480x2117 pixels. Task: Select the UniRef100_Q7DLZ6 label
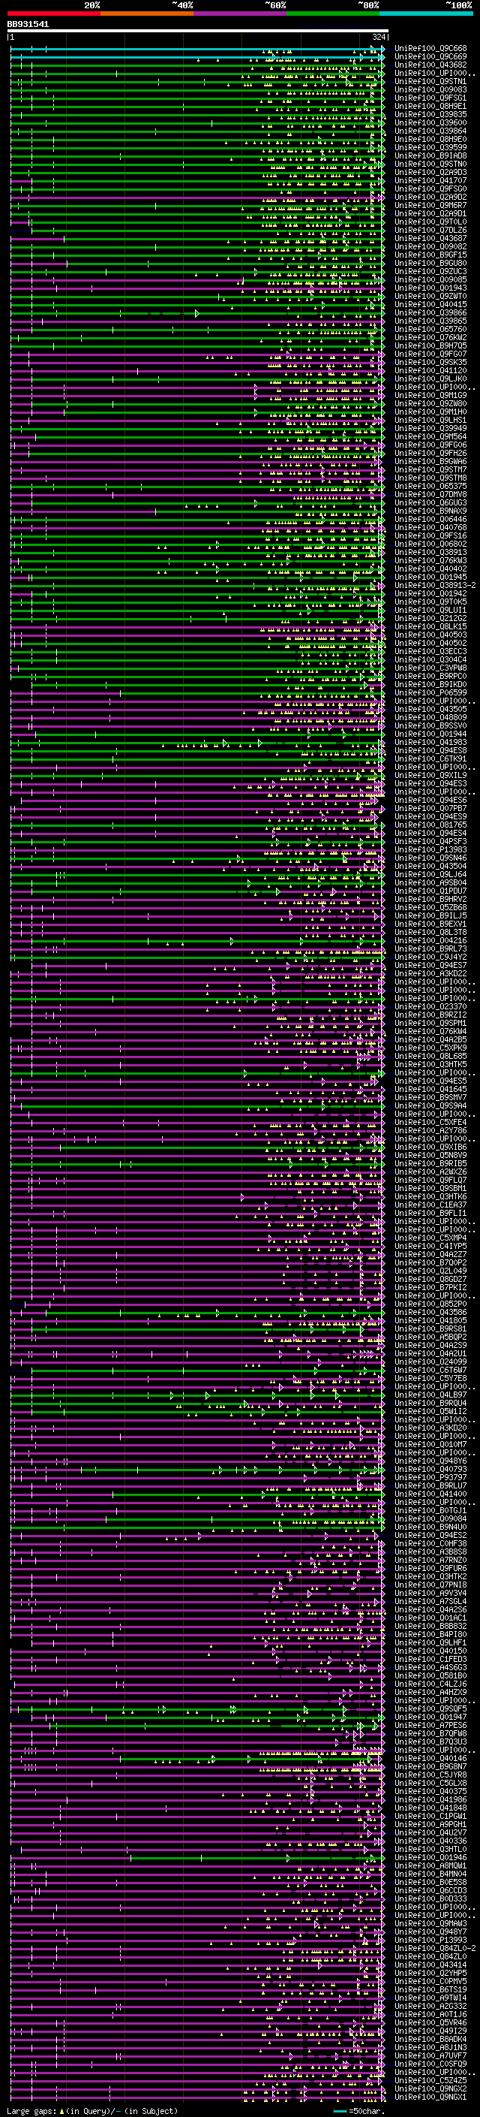430,230
